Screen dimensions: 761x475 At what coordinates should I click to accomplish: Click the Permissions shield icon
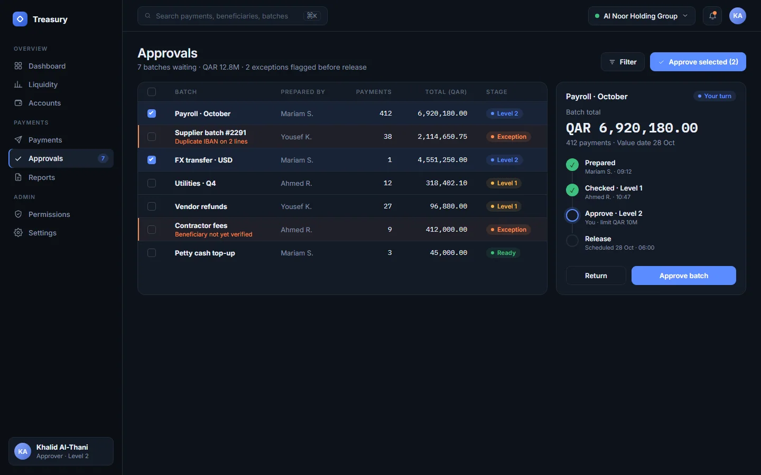click(18, 214)
